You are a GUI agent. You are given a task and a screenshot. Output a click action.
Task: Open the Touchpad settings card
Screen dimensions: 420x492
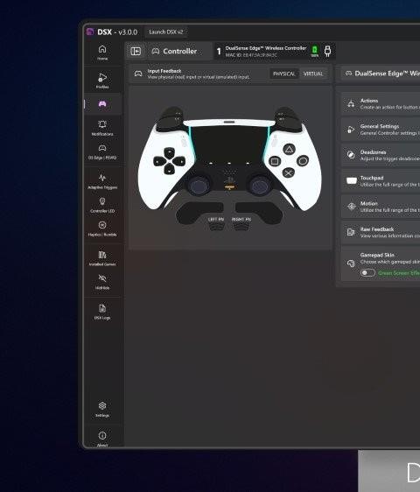coord(381,180)
